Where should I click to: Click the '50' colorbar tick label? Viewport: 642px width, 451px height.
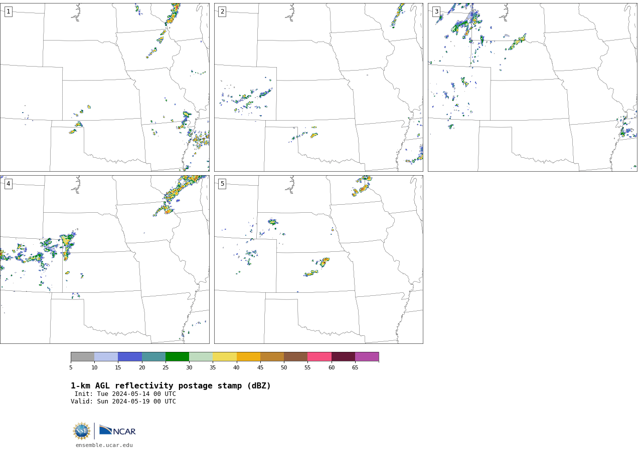pyautogui.click(x=284, y=368)
